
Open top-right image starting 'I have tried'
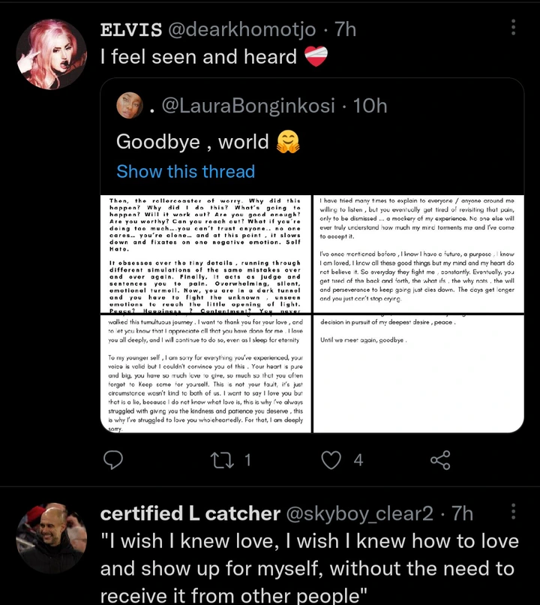[x=418, y=254]
